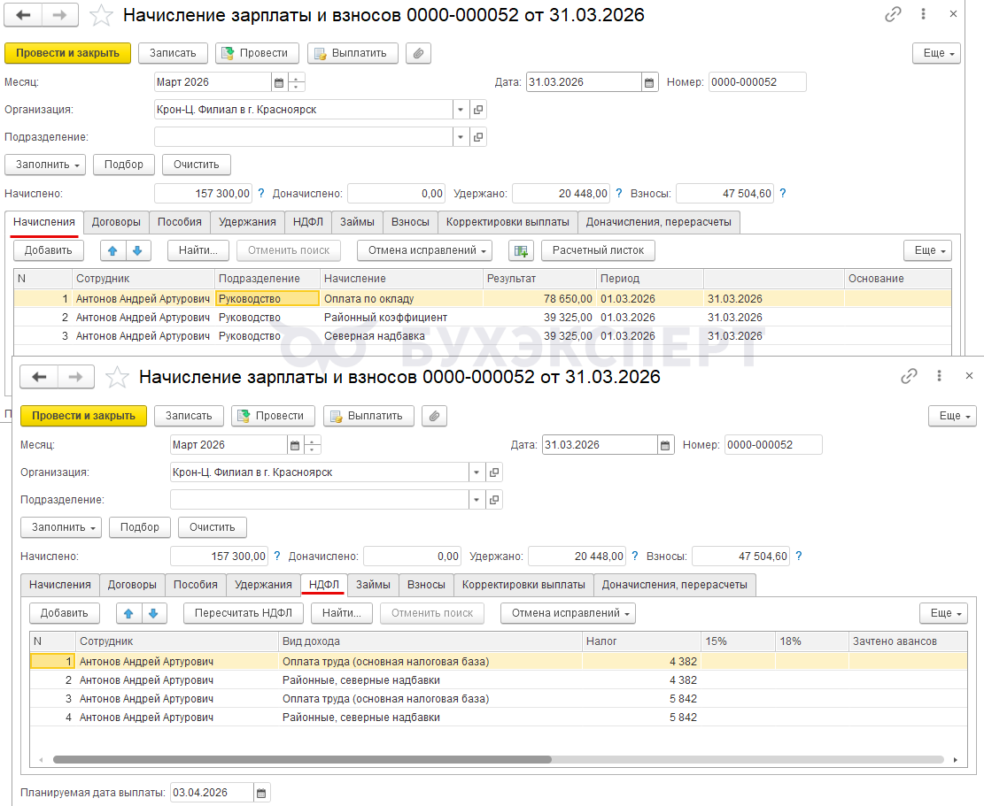Switch to the Удержания tab in top window

pos(248,222)
